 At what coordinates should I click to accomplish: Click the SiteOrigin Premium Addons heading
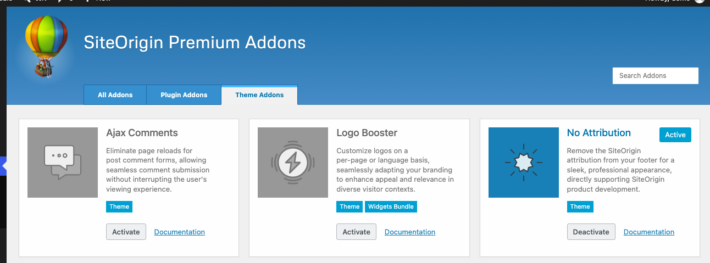195,42
